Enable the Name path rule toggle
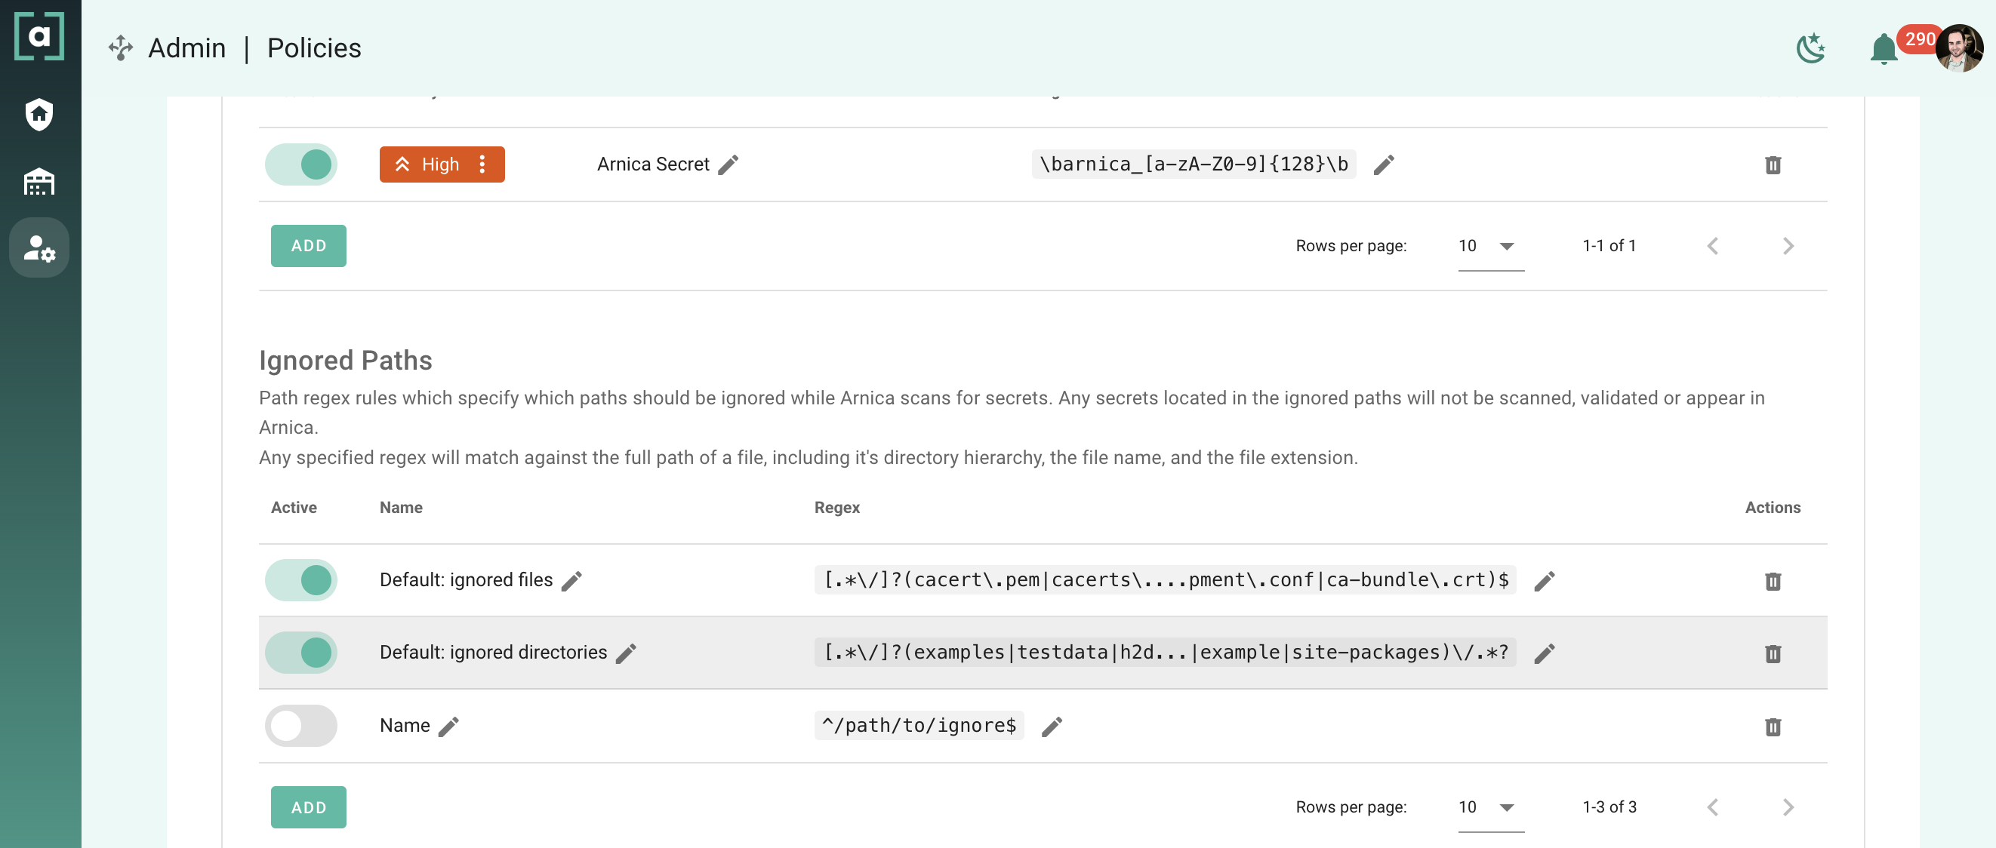 click(x=301, y=726)
